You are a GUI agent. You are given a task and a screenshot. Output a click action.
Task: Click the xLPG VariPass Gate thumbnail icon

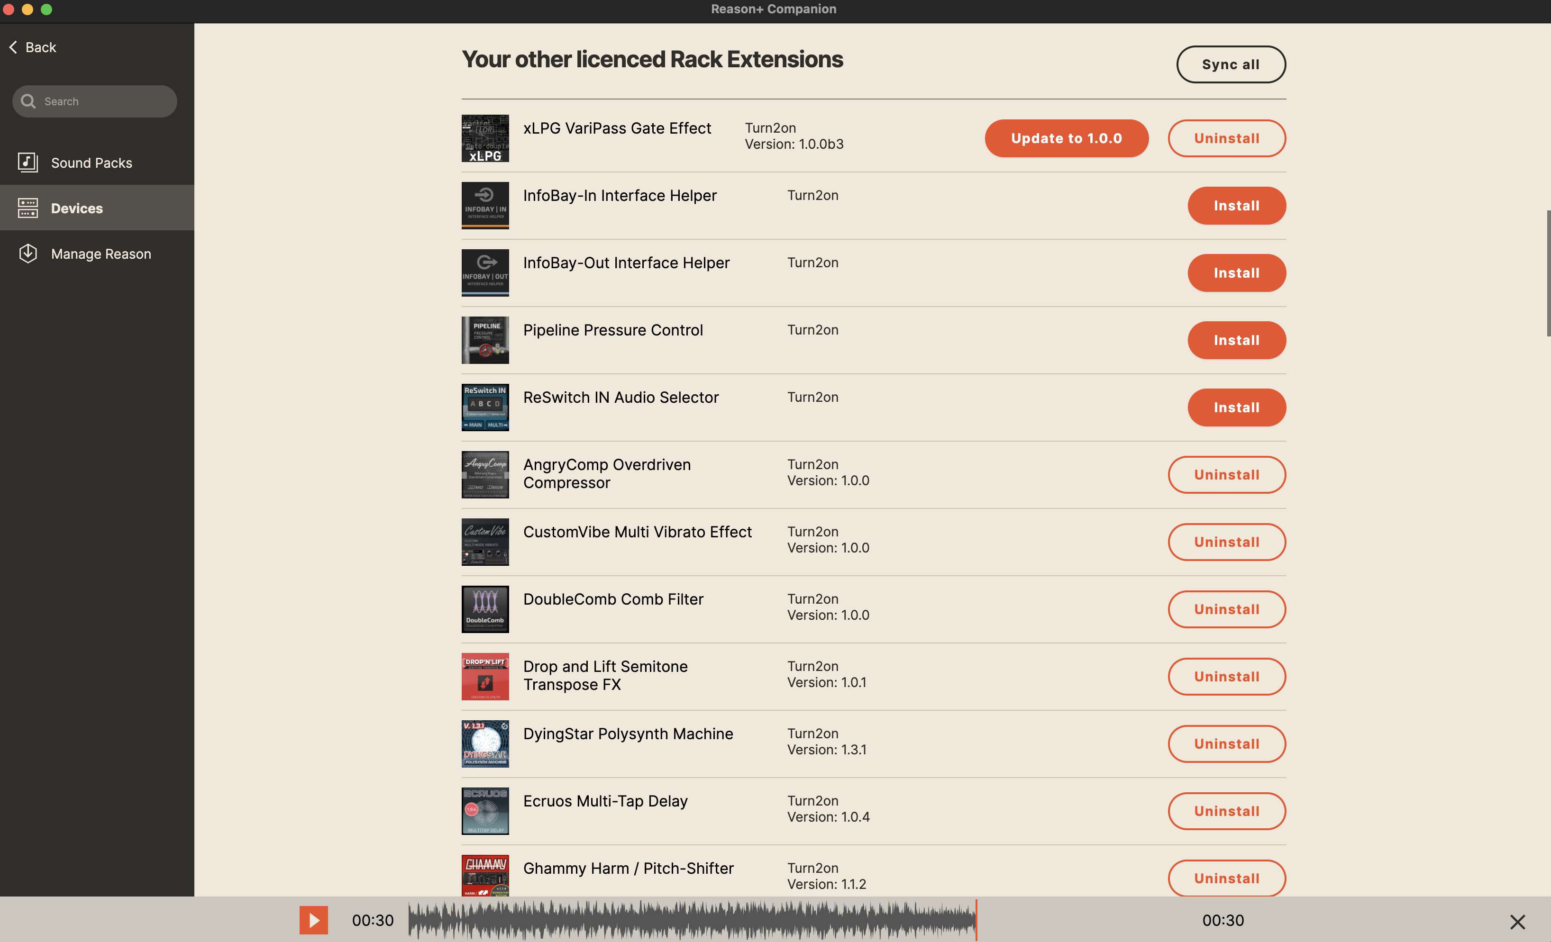[484, 138]
